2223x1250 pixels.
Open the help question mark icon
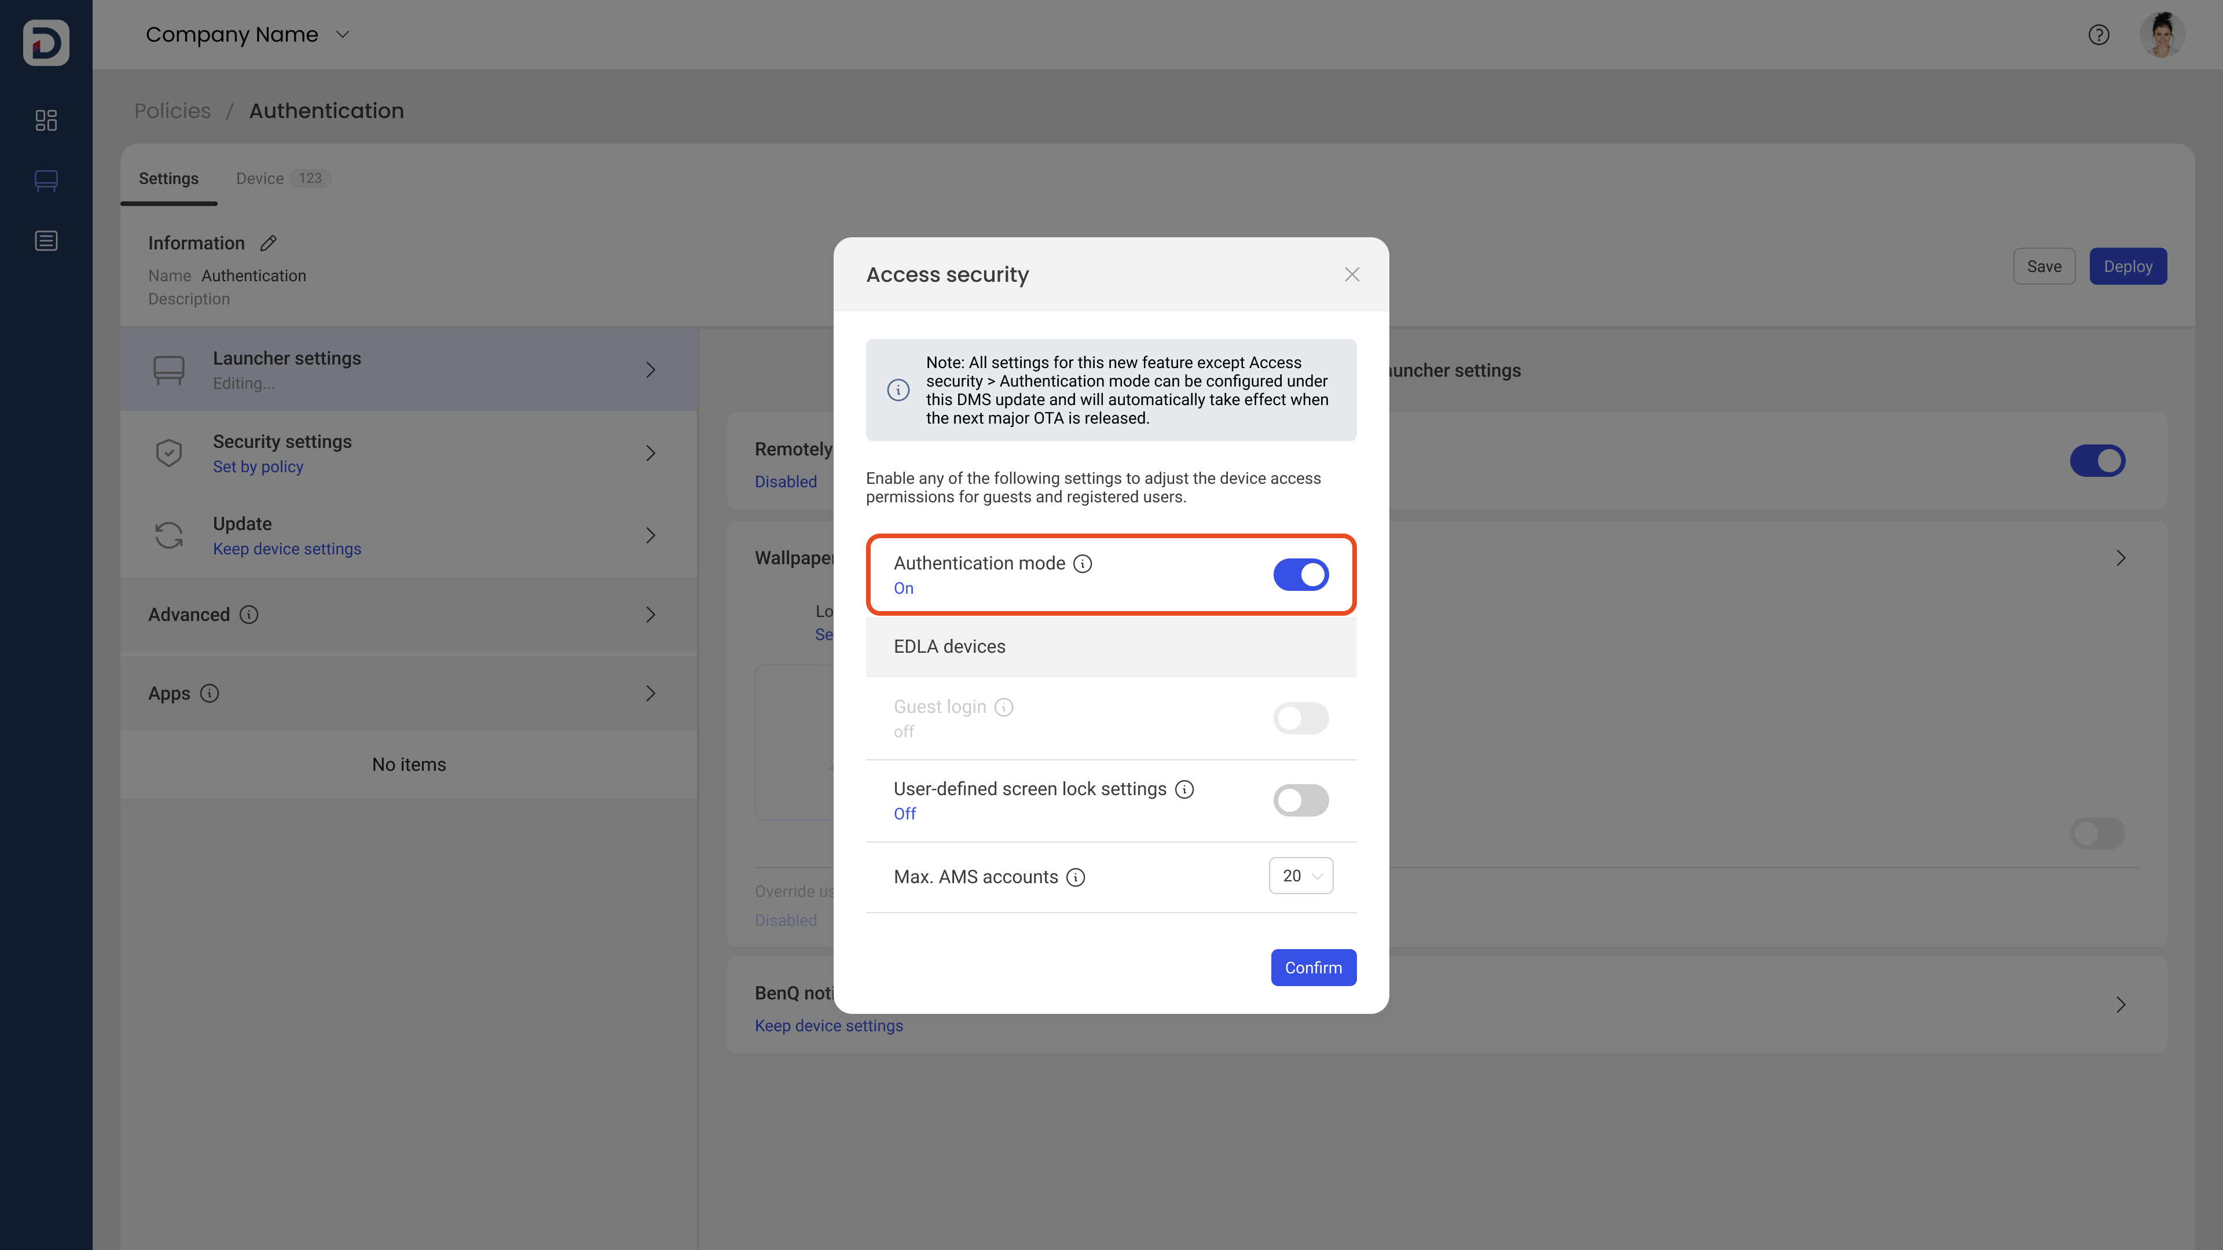point(2099,35)
